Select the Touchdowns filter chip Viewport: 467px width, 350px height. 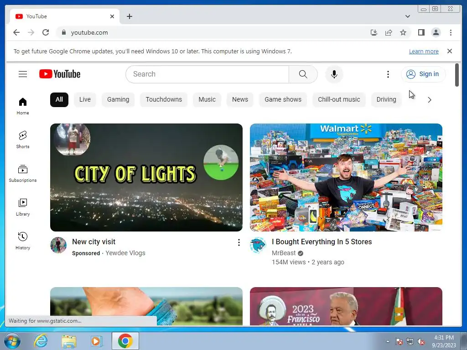pyautogui.click(x=164, y=100)
